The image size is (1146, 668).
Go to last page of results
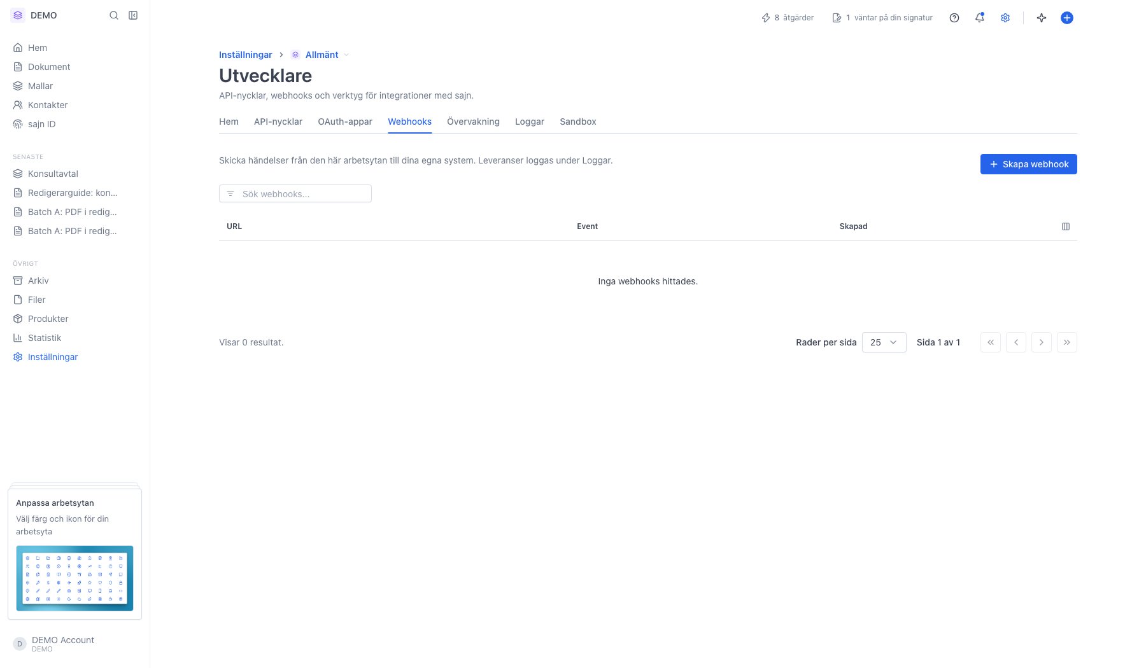[1067, 342]
